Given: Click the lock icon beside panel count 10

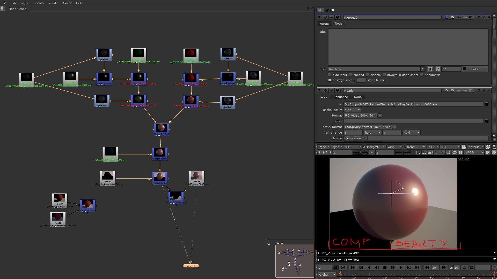Looking at the screenshot, I should click(327, 10).
